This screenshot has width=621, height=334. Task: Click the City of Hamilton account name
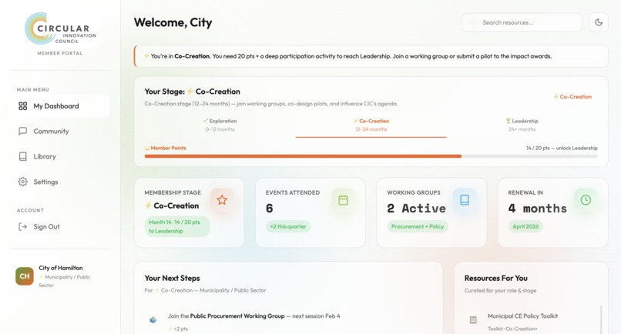pyautogui.click(x=61, y=268)
